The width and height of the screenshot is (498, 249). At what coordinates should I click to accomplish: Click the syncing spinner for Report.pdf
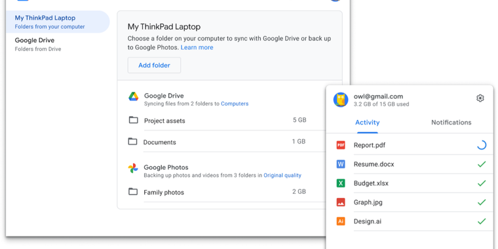click(482, 145)
